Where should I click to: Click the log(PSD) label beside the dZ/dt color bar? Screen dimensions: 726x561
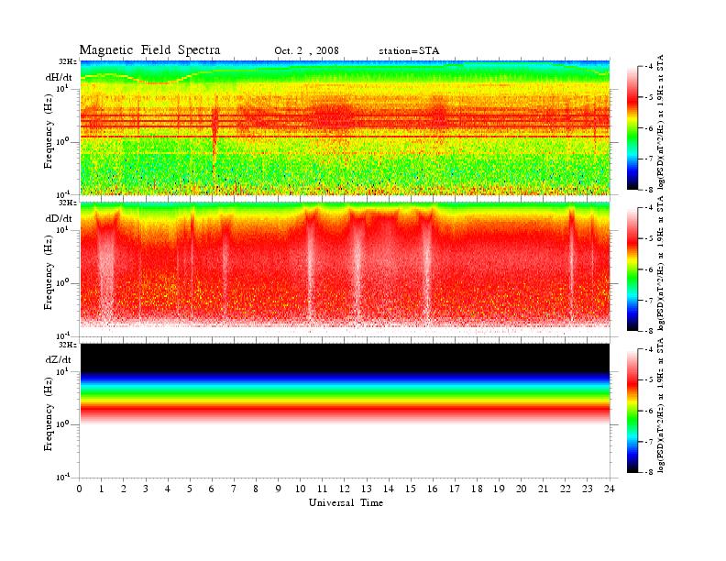tap(661, 405)
